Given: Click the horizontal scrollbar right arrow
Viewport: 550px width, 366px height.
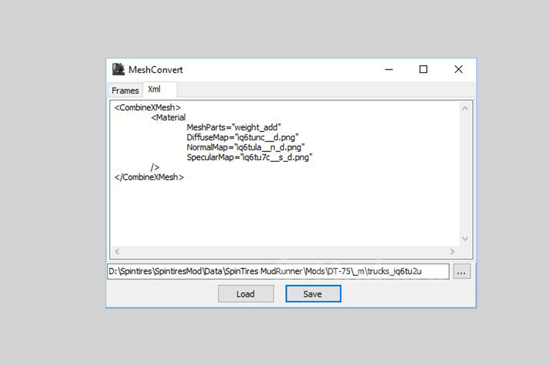Looking at the screenshot, I should 452,251.
